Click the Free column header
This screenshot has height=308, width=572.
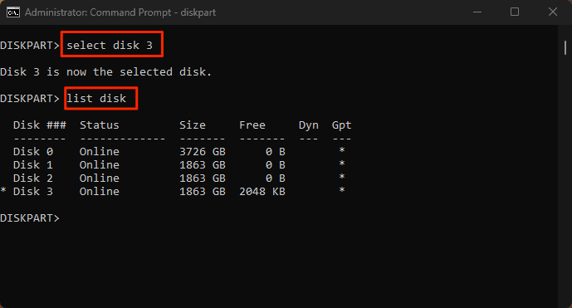coord(252,125)
